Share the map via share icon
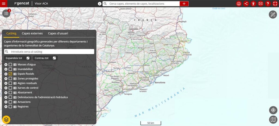Image resolution: width=279 pixels, height=126 pixels. click(246, 4)
